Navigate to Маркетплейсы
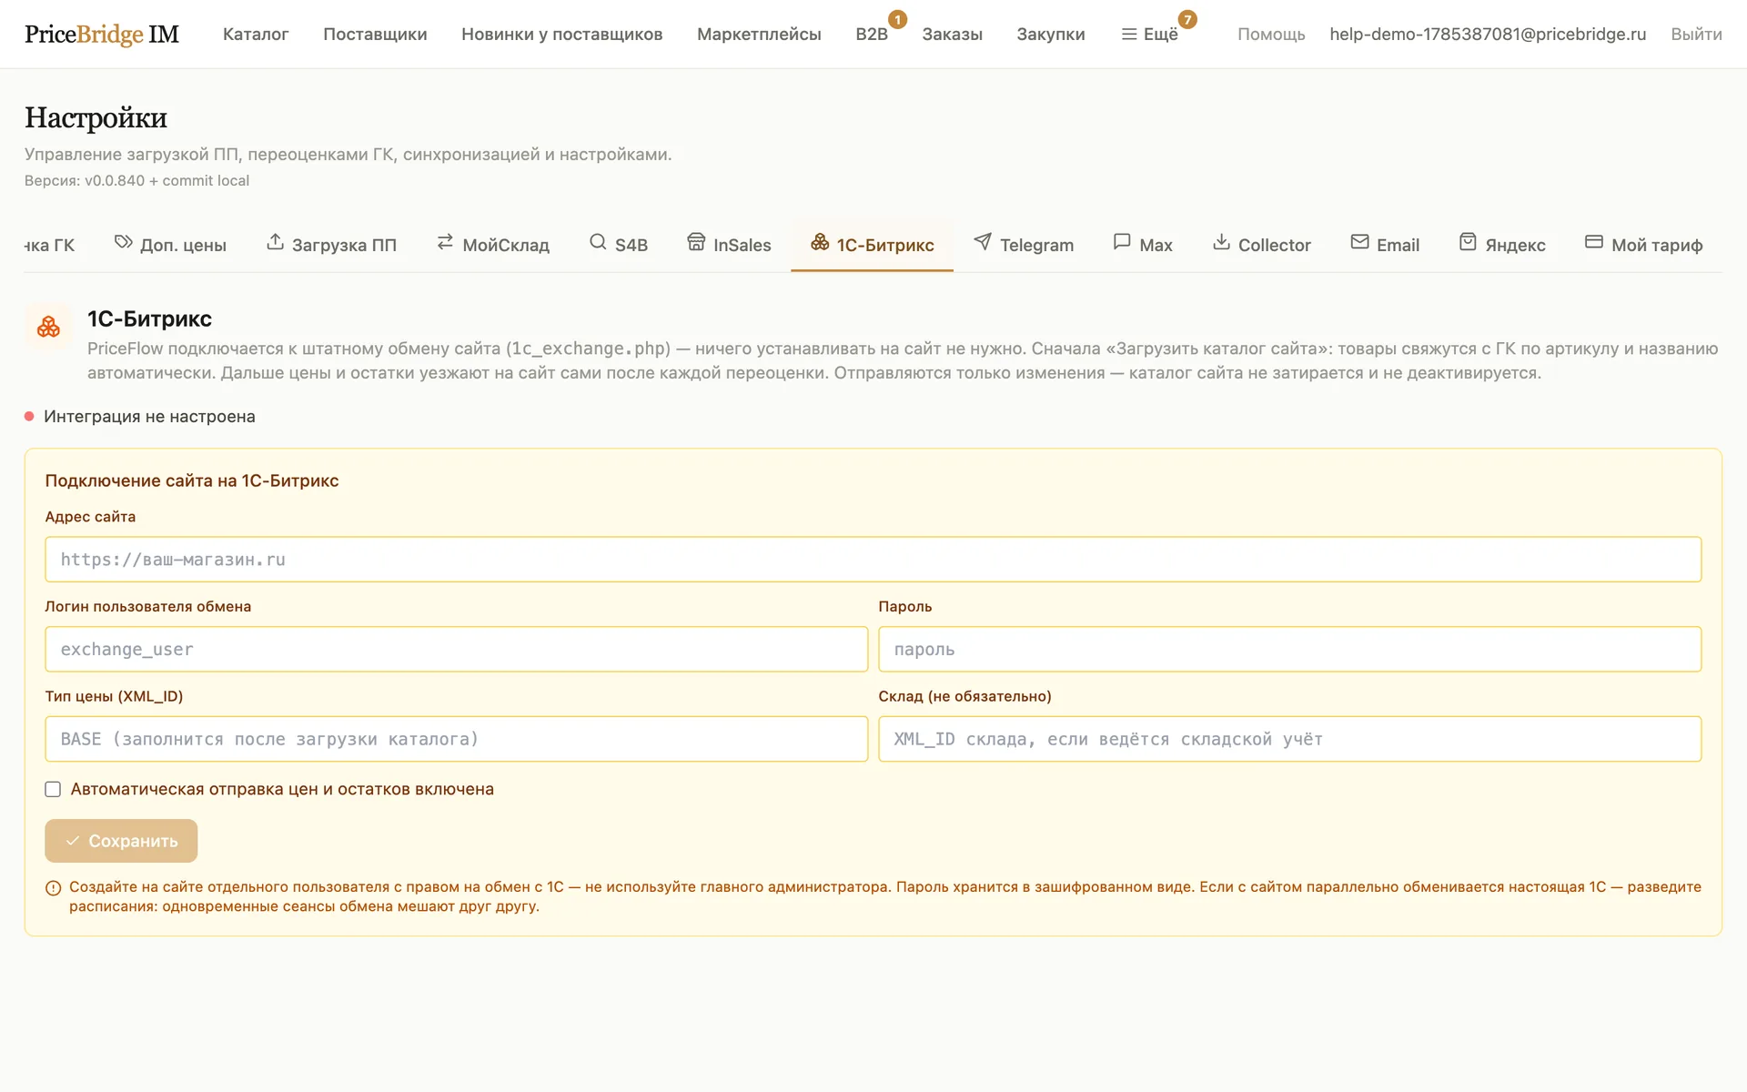Viewport: 1747px width, 1092px height. click(x=759, y=35)
